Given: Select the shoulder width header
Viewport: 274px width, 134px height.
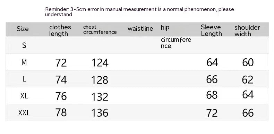Looking at the screenshot, I should point(247,31).
